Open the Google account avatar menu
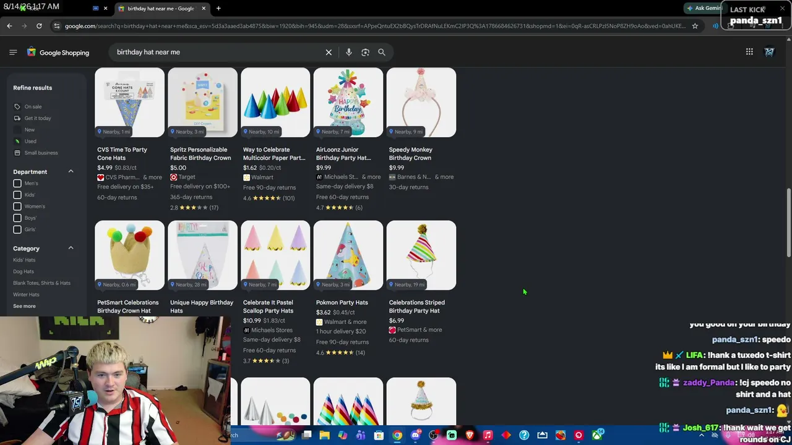This screenshot has width=792, height=445. tap(769, 52)
